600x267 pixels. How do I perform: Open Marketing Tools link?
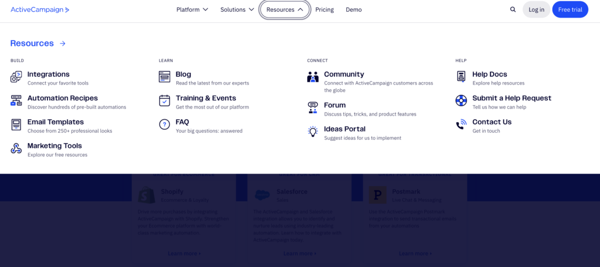click(54, 146)
